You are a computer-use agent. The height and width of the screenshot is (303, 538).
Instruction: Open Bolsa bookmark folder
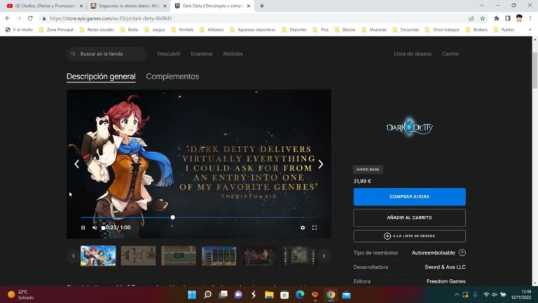[x=129, y=29]
